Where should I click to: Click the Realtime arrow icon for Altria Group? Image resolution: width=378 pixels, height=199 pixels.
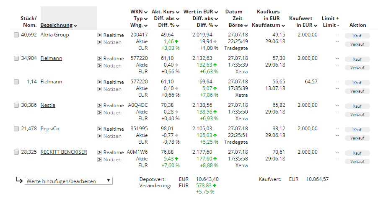[x=100, y=35]
